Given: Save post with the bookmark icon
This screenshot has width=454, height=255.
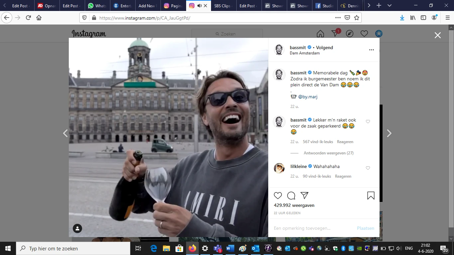Looking at the screenshot, I should pos(371,196).
